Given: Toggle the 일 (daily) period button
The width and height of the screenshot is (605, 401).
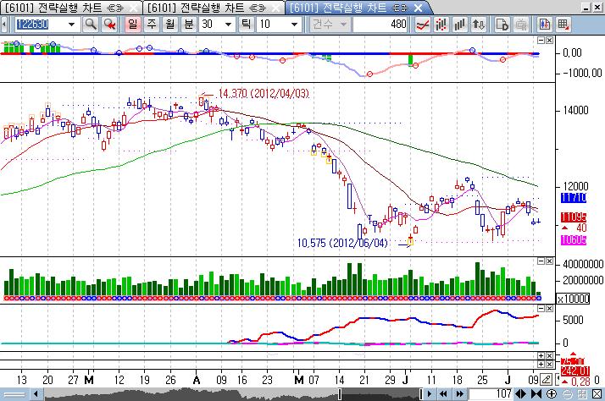Looking at the screenshot, I should pyautogui.click(x=133, y=25).
